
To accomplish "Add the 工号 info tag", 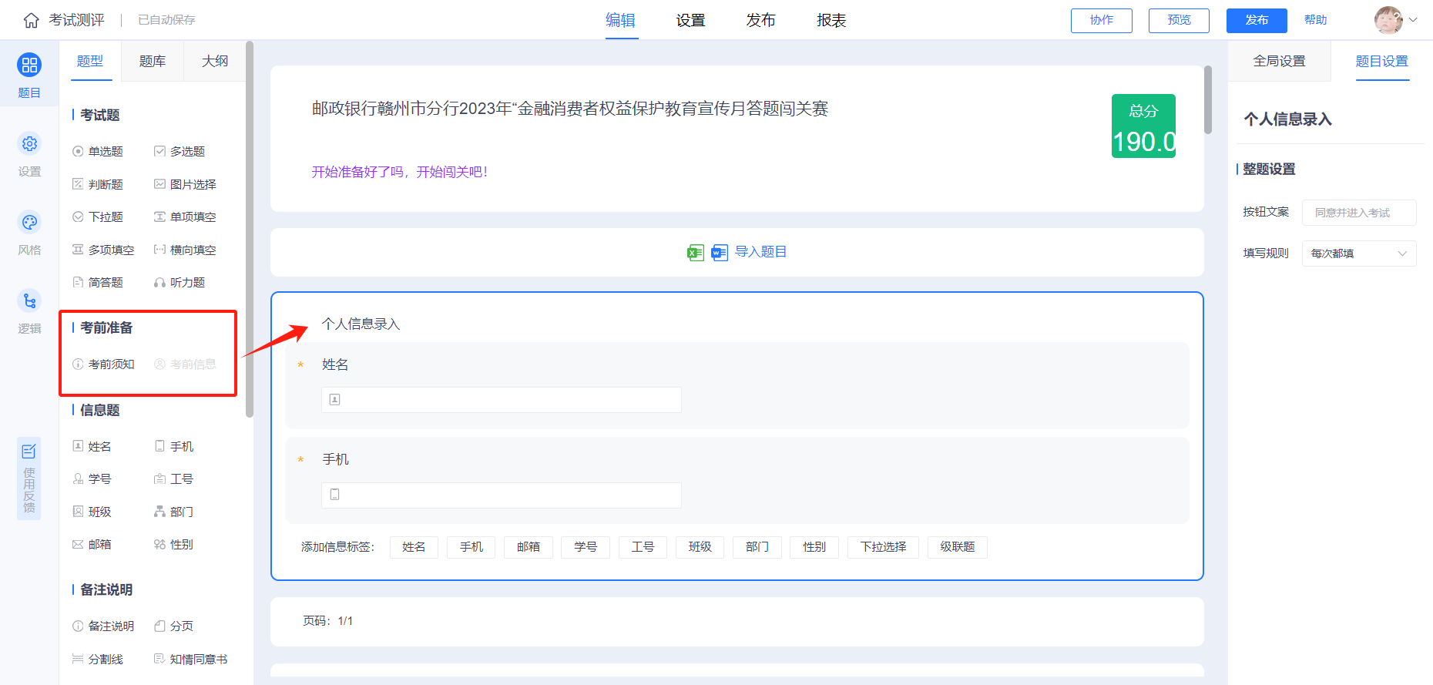I will point(643,547).
